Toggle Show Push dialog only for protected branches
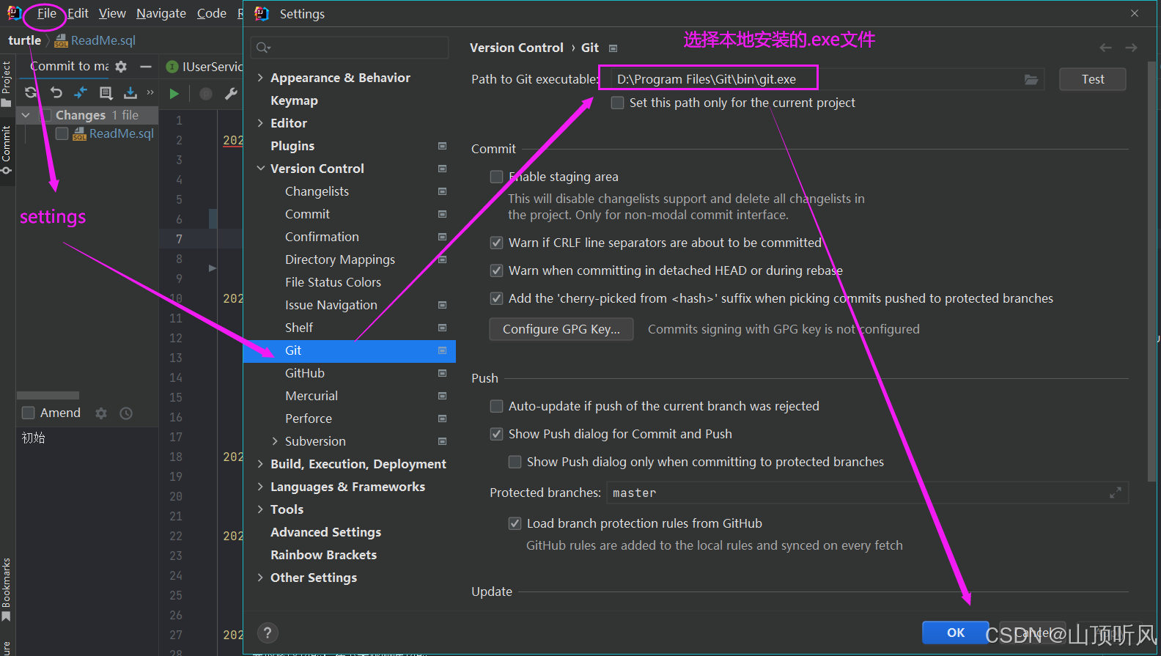This screenshot has width=1161, height=656. [515, 462]
